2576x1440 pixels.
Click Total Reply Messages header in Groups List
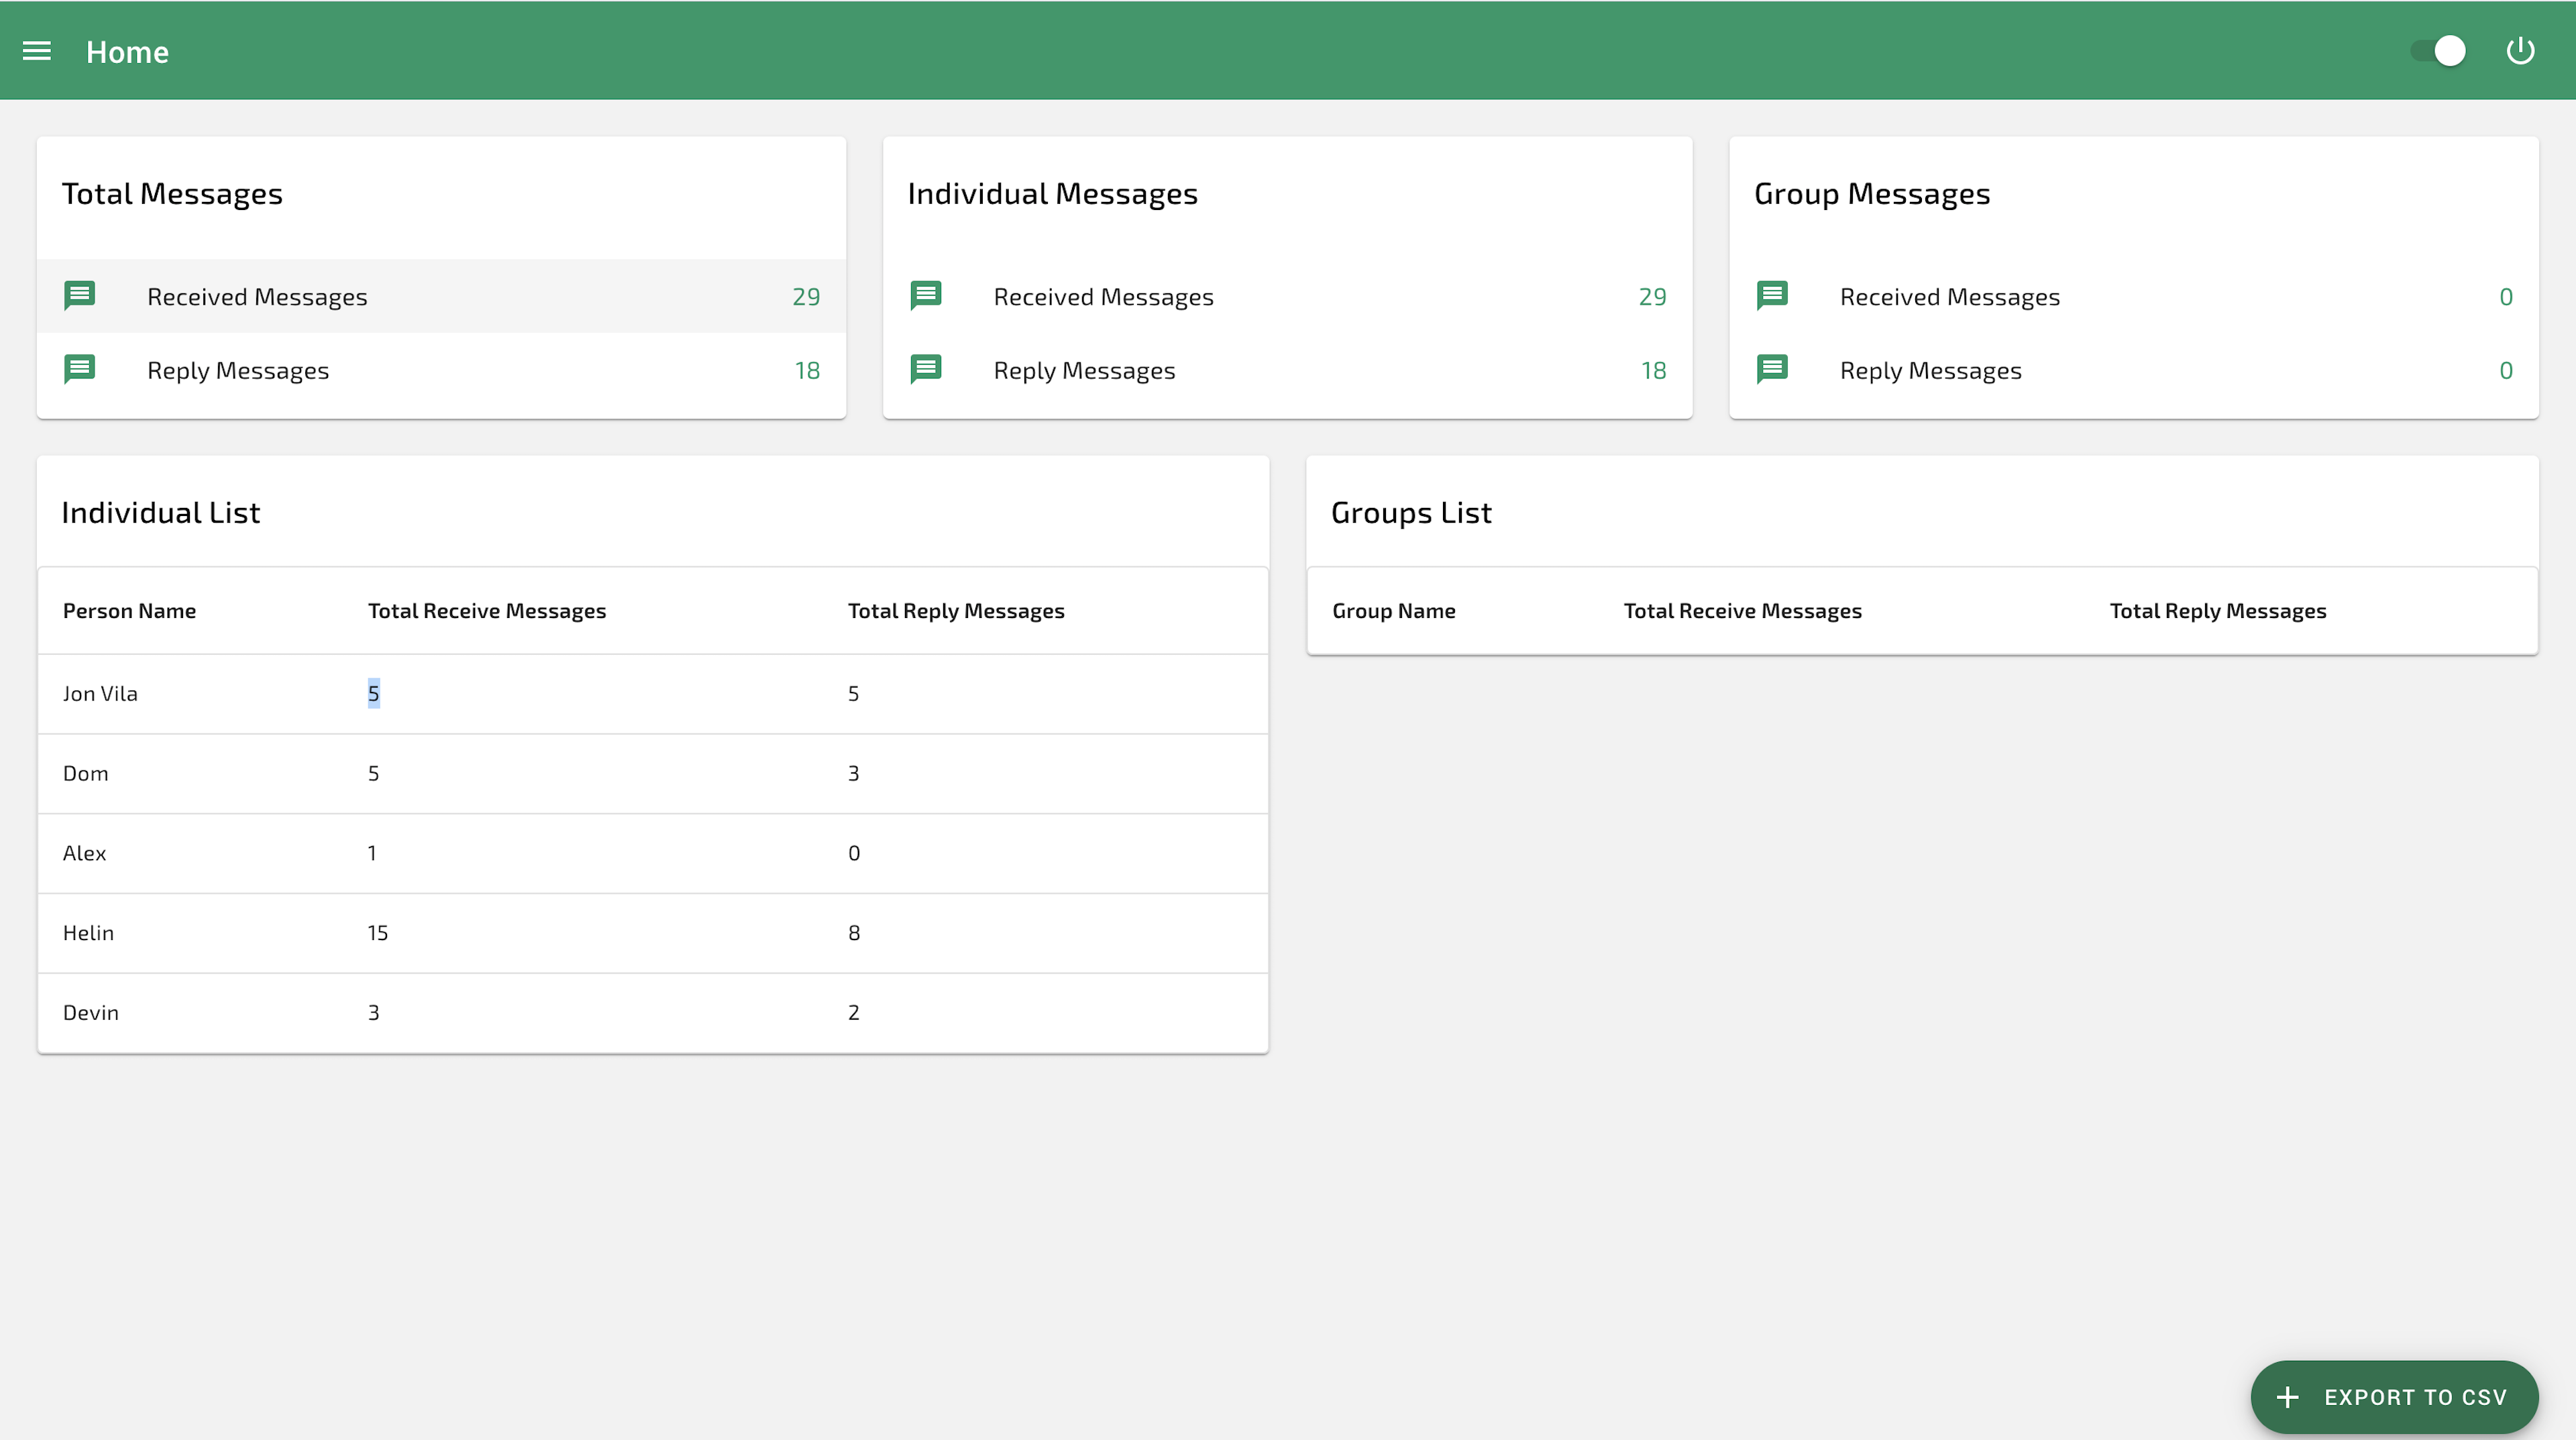click(2218, 611)
